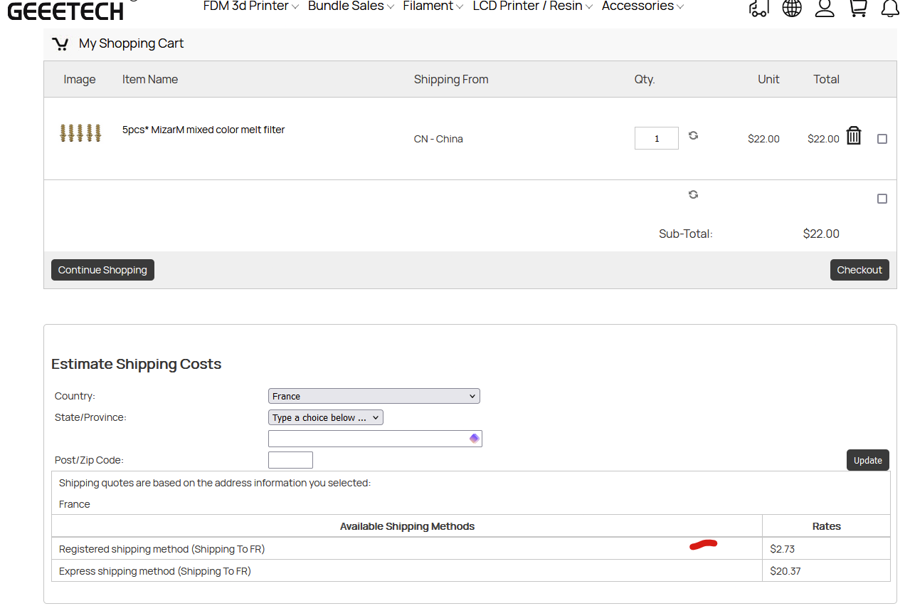Click the Update shipping estimate button

tap(867, 460)
